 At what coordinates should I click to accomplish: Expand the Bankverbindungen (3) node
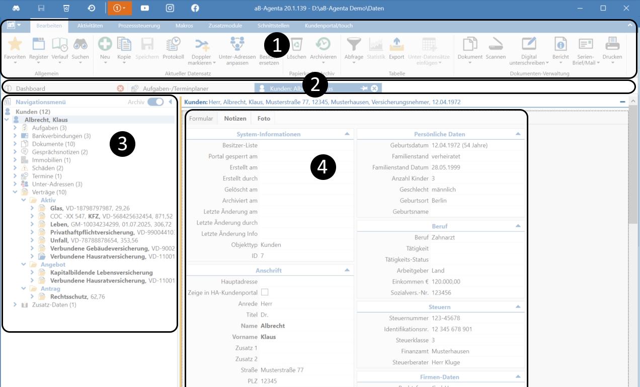coord(15,136)
